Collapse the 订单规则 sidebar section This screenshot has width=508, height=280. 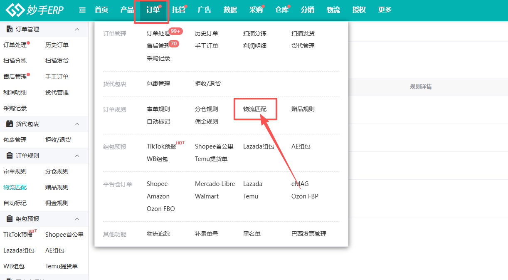pyautogui.click(x=77, y=156)
